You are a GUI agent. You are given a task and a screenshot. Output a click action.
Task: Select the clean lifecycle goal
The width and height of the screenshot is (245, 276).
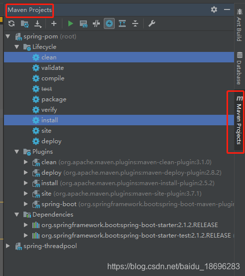click(119, 57)
